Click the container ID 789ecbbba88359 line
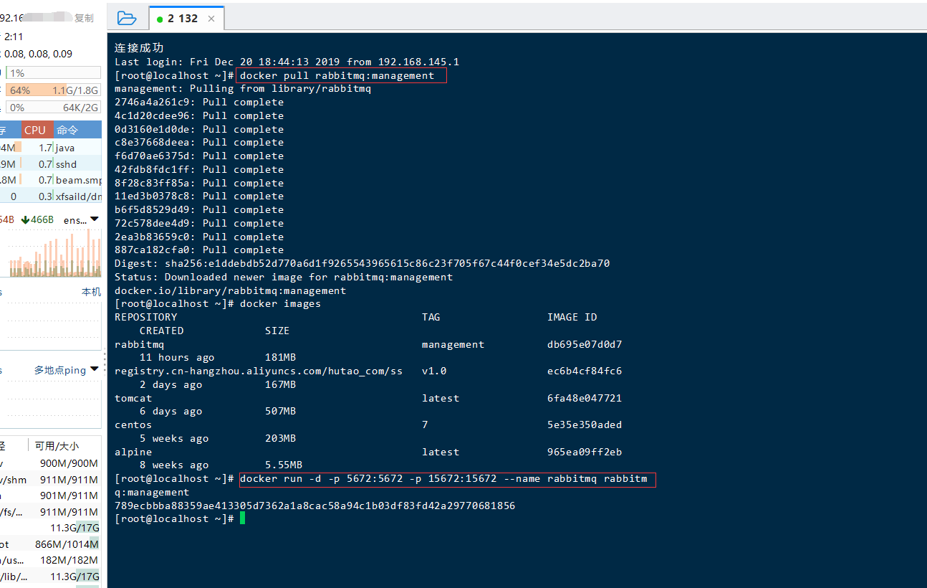 tap(314, 506)
